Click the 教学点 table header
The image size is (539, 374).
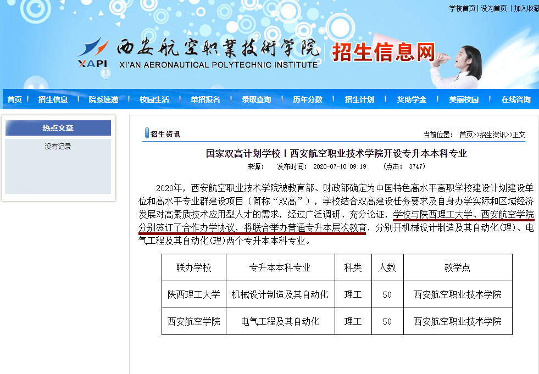pos(458,267)
